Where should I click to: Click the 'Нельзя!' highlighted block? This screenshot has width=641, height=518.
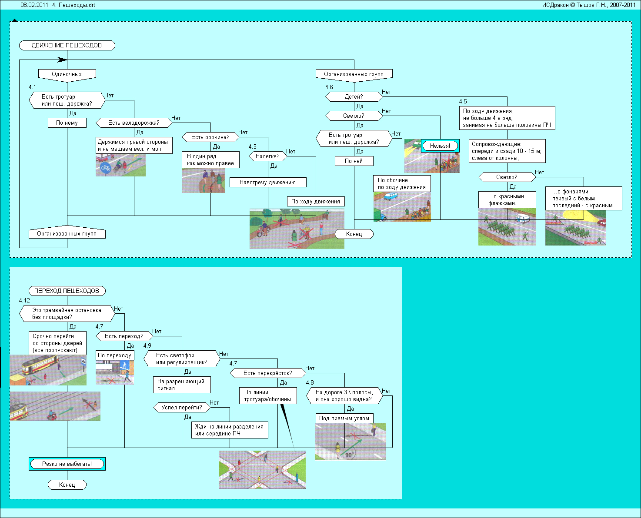click(x=440, y=146)
